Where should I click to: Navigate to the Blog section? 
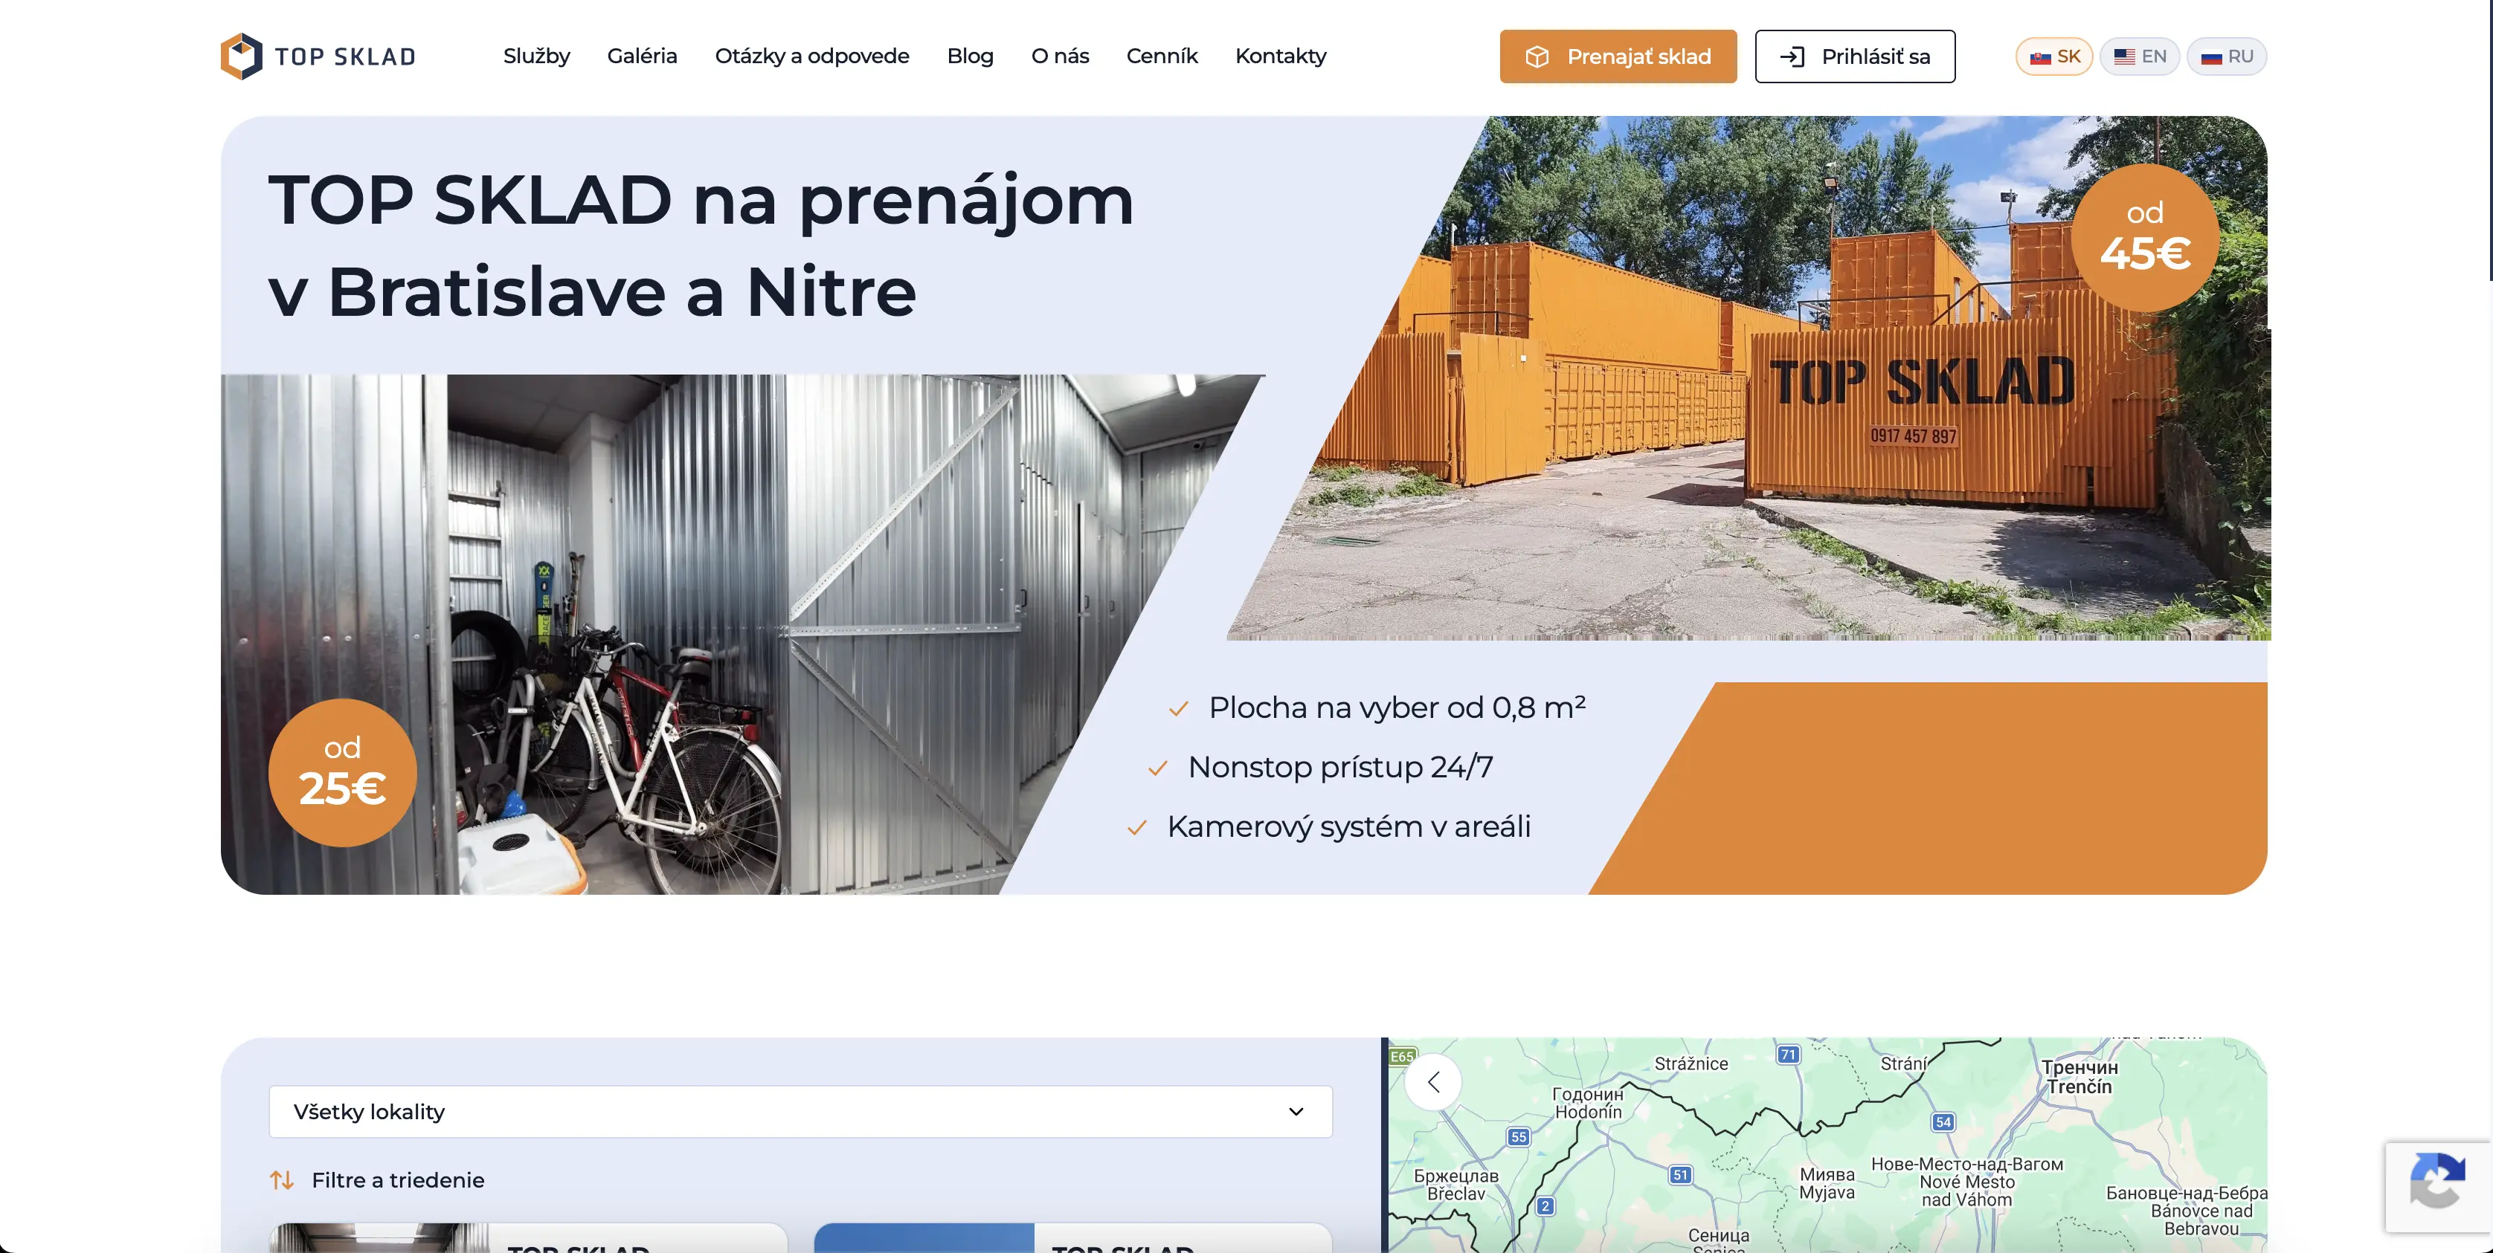coord(970,56)
